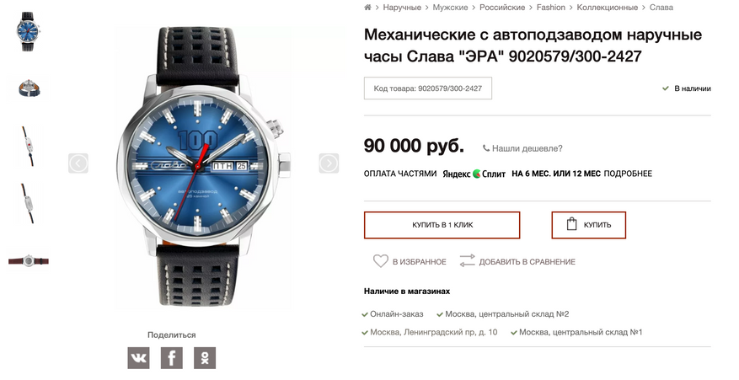Screen dimensions: 739x380
Task: Select the bottom caseback strap thumbnail
Action: [x=29, y=260]
